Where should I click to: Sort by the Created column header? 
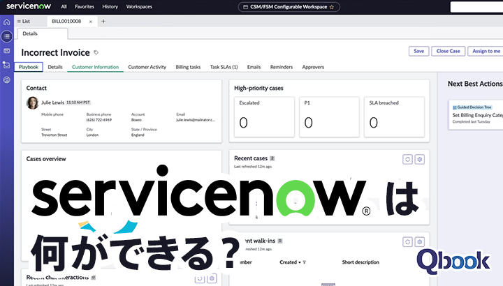click(289, 262)
